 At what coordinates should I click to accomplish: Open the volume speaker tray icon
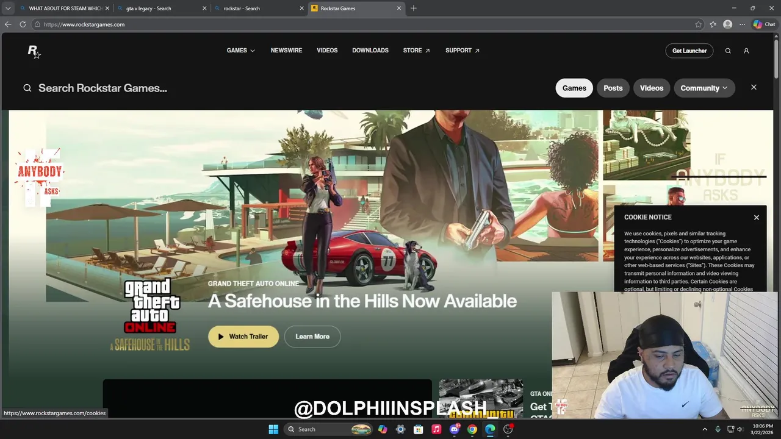click(740, 429)
